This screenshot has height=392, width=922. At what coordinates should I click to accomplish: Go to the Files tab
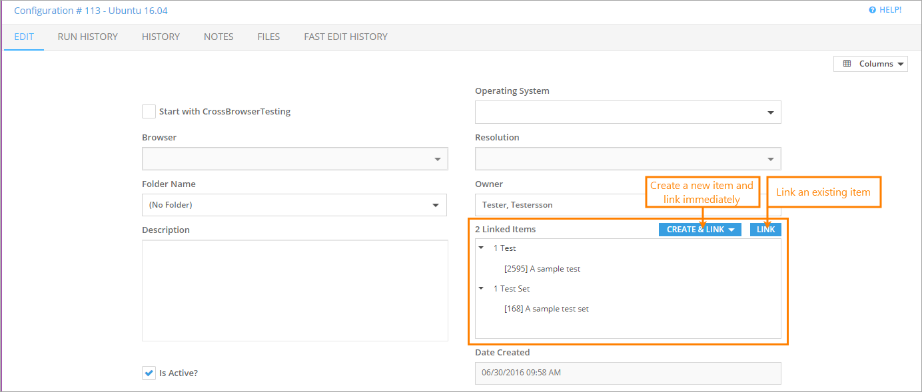pos(268,37)
